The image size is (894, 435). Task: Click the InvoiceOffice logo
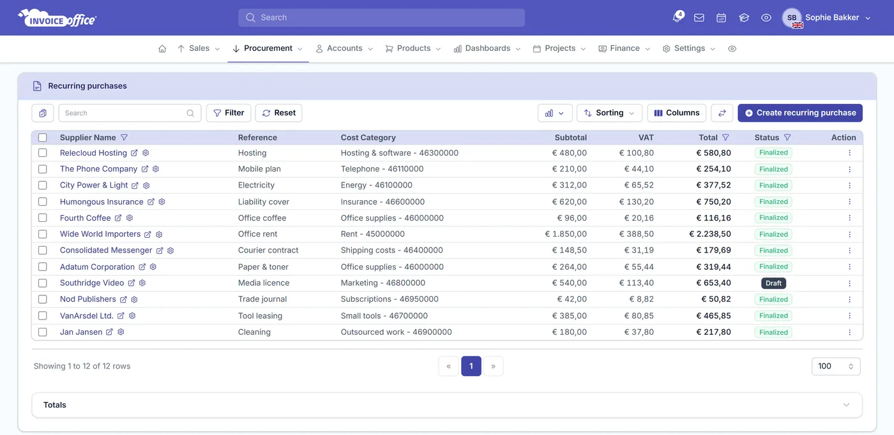[x=57, y=18]
